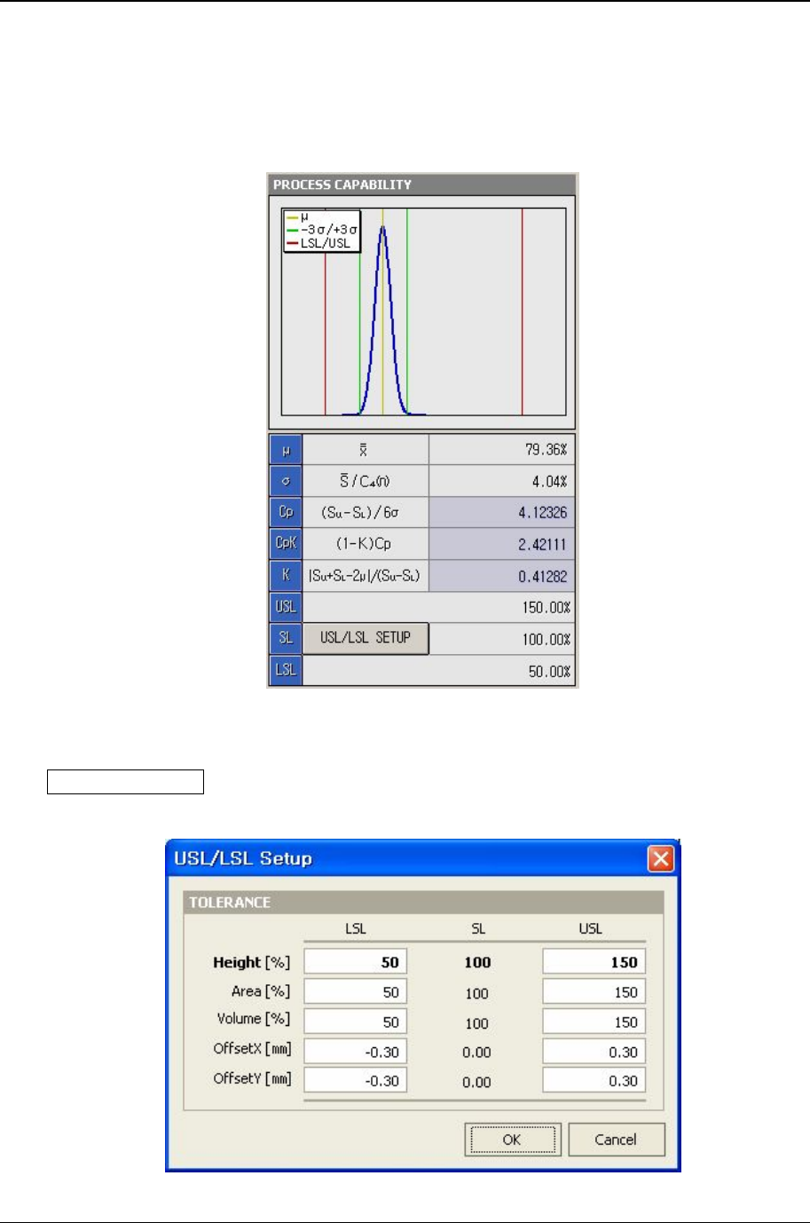Viewport: 810px width, 1223px height.
Task: Select the K row label
Action: click(286, 575)
